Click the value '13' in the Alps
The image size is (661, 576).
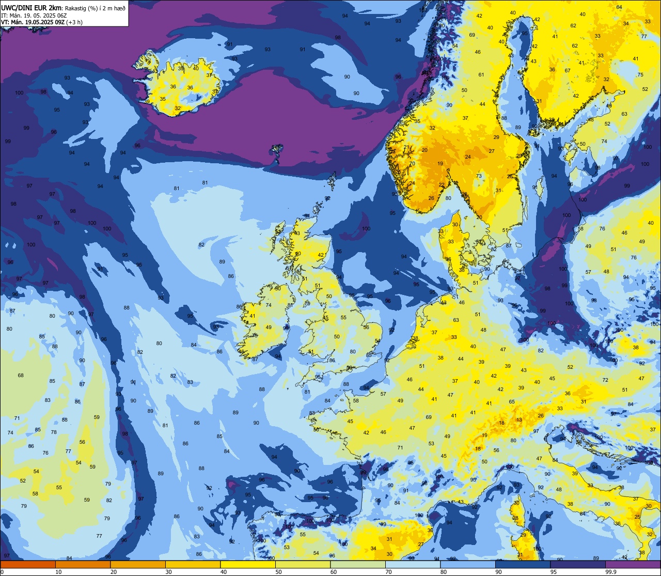pos(519,420)
